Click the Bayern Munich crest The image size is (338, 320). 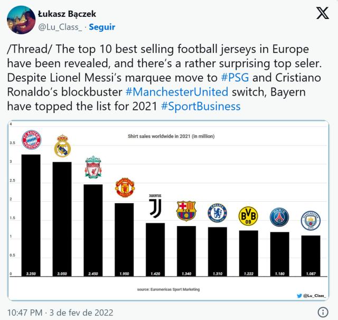pos(31,140)
